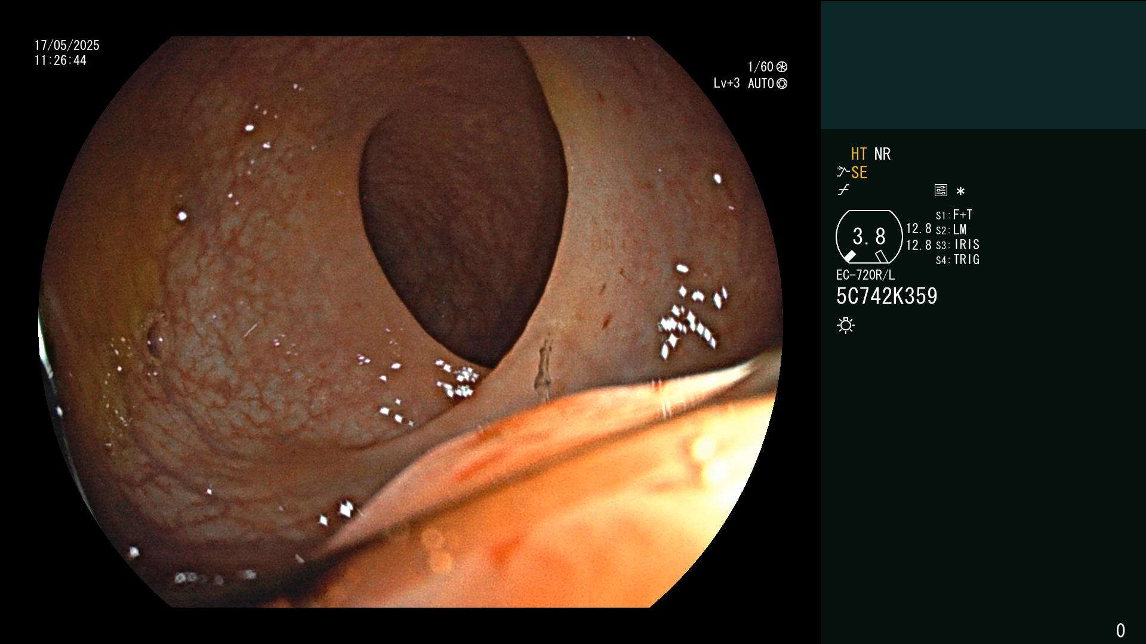Click the endoscopic live image view
This screenshot has width=1146, height=644.
[x=411, y=322]
